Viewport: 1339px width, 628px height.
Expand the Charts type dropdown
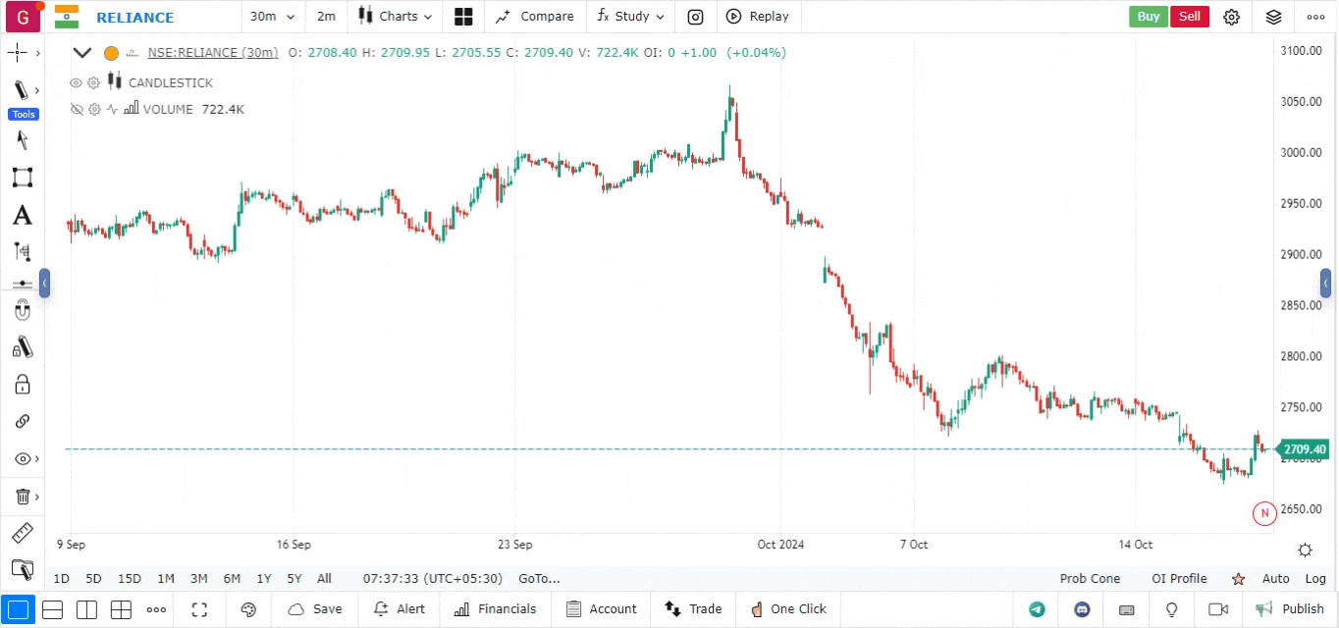pyautogui.click(x=395, y=17)
